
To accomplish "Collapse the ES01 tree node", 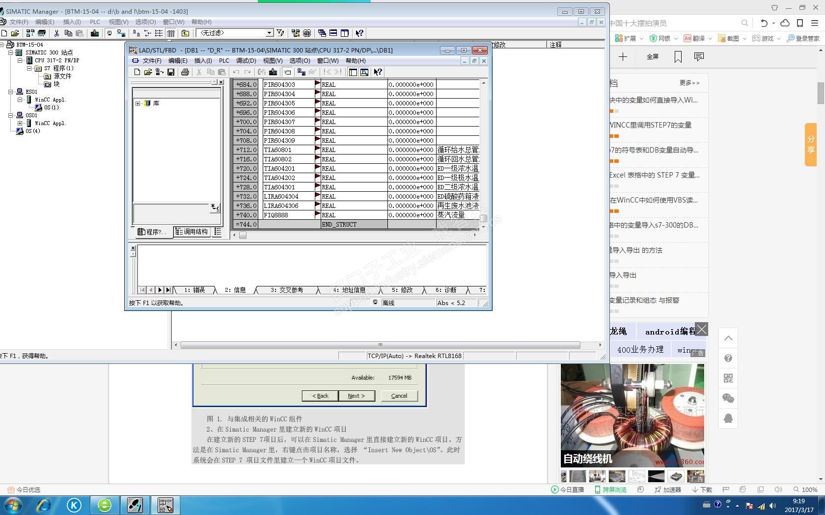I will click(11, 92).
